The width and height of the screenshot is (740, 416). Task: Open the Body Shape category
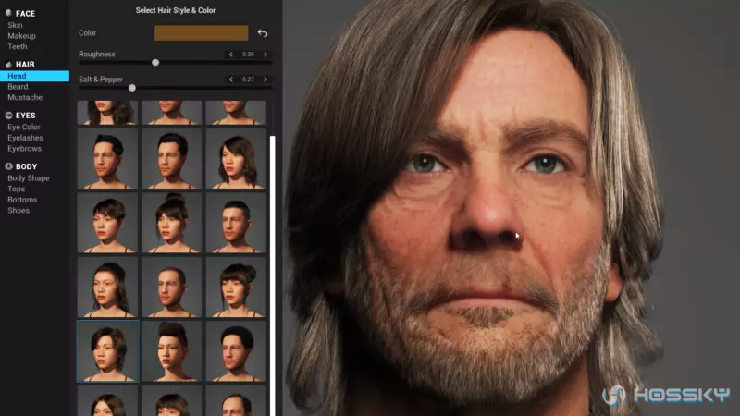pyautogui.click(x=29, y=178)
